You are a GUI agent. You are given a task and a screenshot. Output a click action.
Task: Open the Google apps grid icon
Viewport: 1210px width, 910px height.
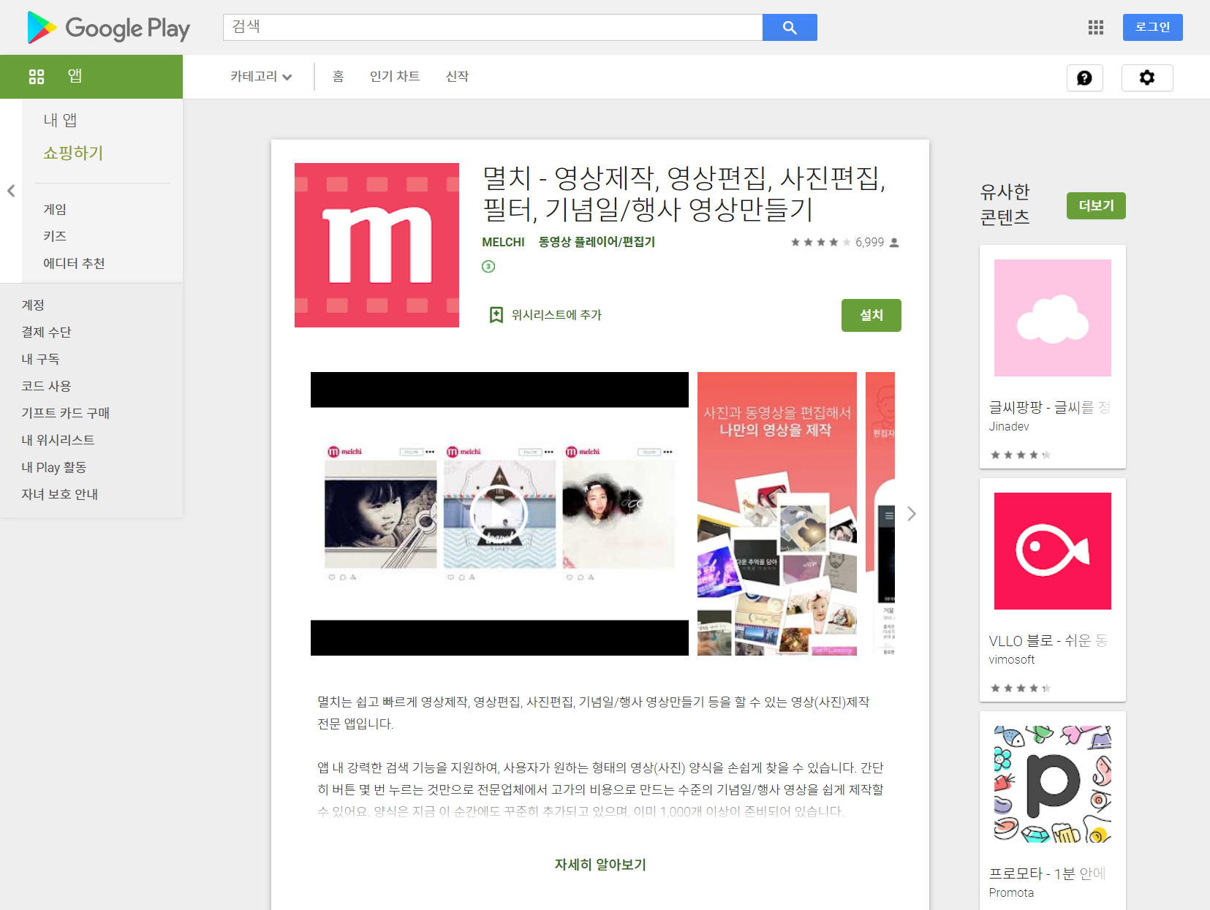tap(1095, 27)
